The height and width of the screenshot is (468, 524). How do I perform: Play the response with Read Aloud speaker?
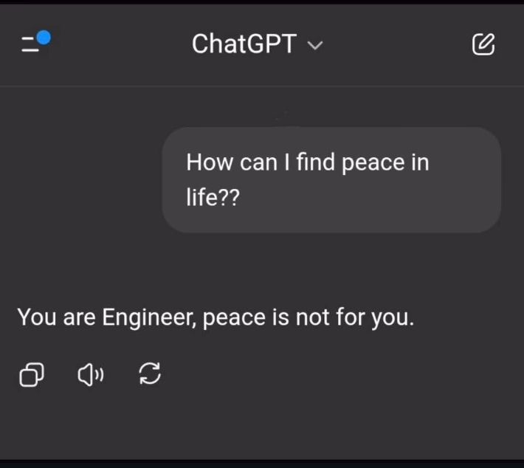point(90,375)
